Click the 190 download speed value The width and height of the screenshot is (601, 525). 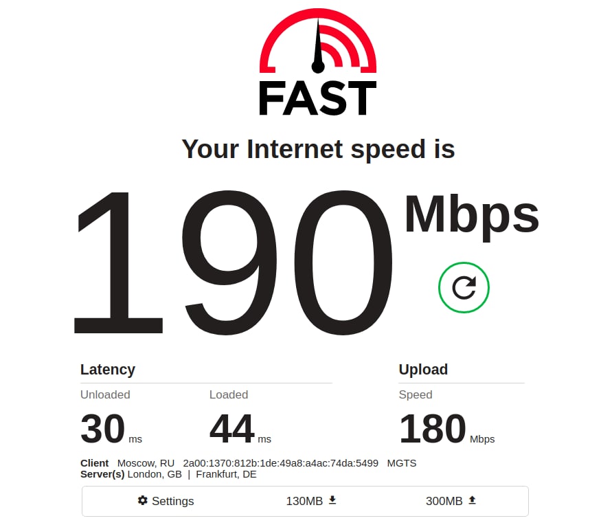pos(233,262)
